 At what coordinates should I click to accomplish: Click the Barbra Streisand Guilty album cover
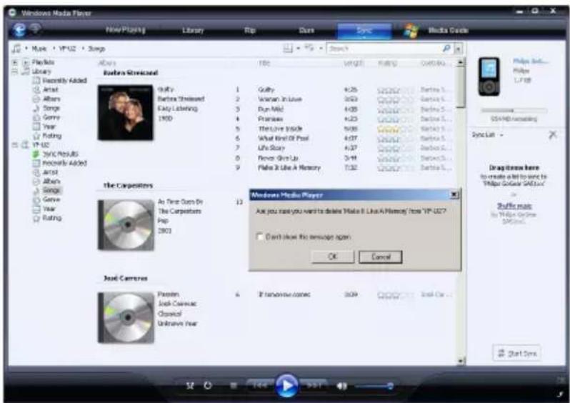click(126, 112)
